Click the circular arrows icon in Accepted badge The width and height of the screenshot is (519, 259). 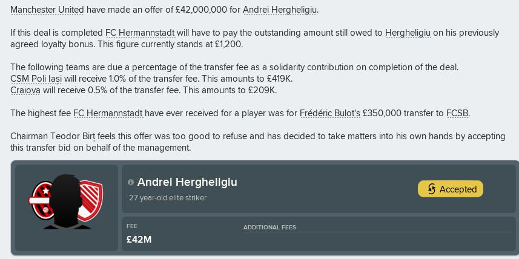pos(431,189)
